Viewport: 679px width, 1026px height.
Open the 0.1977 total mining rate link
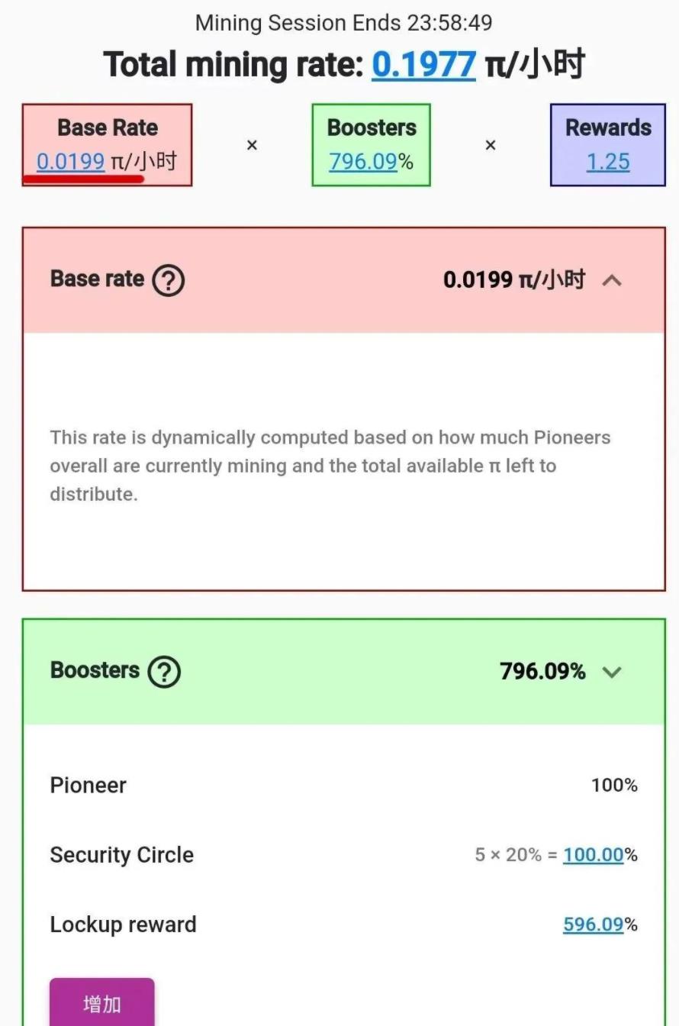[x=424, y=64]
